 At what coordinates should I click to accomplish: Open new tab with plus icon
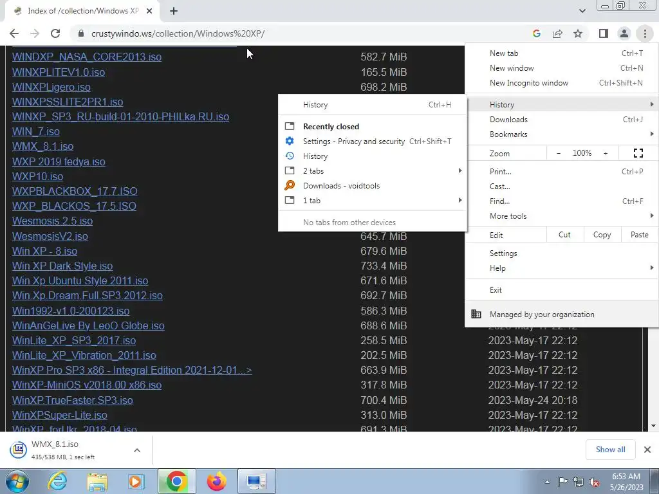pyautogui.click(x=174, y=11)
